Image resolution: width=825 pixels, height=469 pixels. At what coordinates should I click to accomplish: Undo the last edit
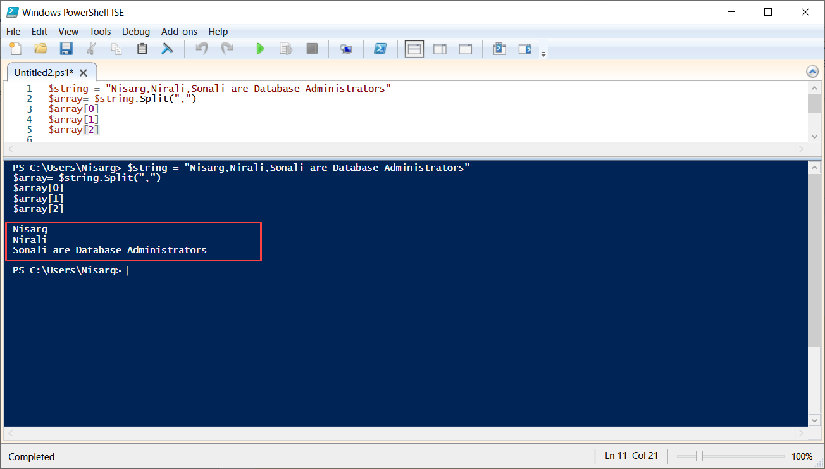[x=201, y=48]
